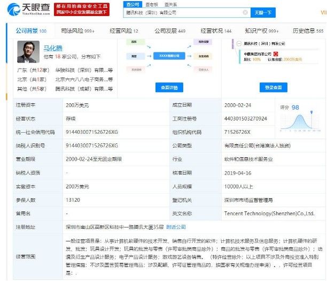Click the score 98 value
Viewport: 327px width, 281px height.
click(x=295, y=108)
